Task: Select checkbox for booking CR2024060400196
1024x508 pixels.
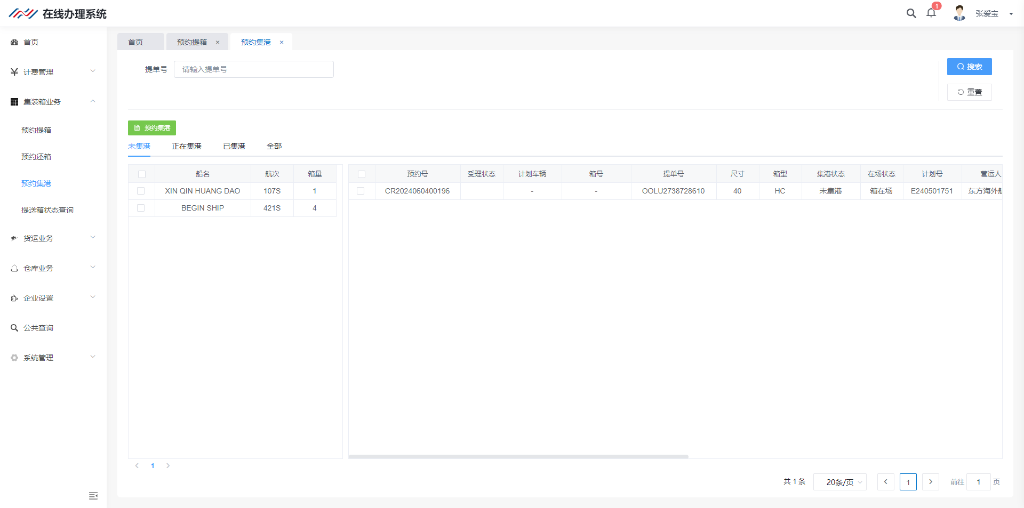Action: click(361, 191)
